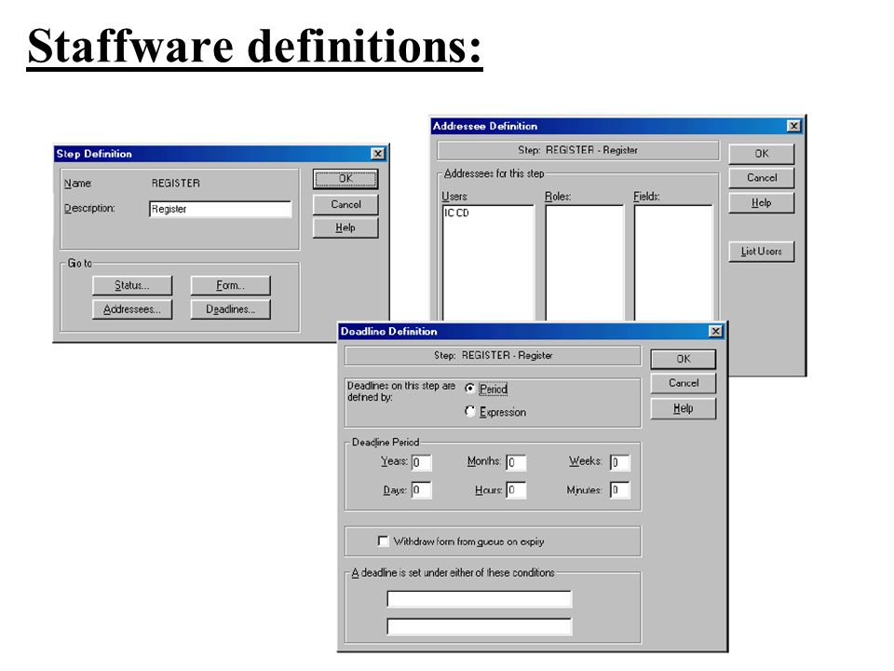Image resolution: width=894 pixels, height=671 pixels.
Task: Click the second deadline condition field
Action: (x=479, y=626)
